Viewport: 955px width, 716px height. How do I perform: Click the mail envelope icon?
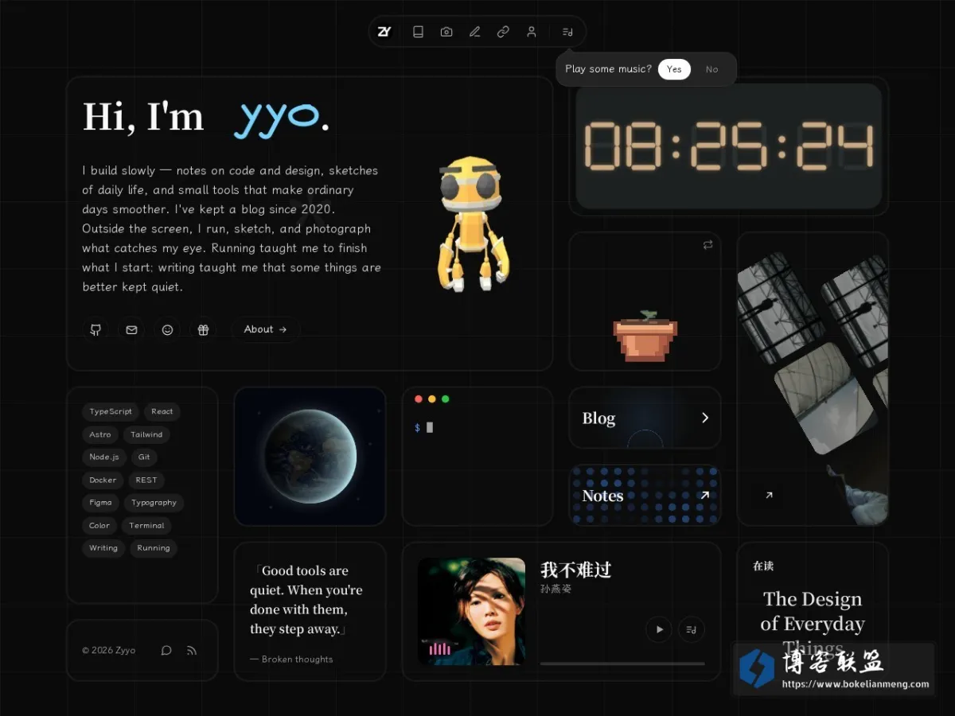click(131, 329)
